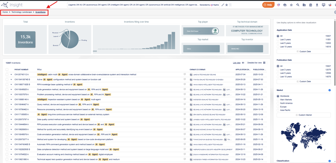Image resolution: width=336 pixels, height=163 pixels.
Task: Click the table compare icon in toolbar
Action: (304, 5)
